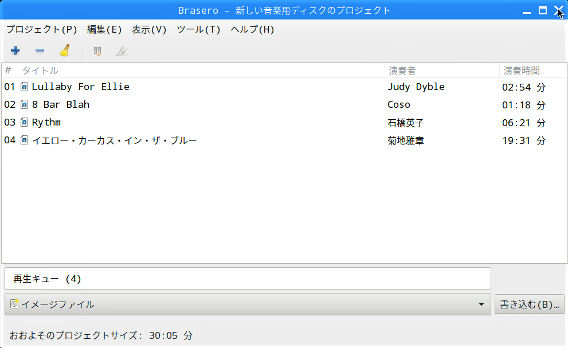Click the split track knife icon

pyautogui.click(x=122, y=51)
